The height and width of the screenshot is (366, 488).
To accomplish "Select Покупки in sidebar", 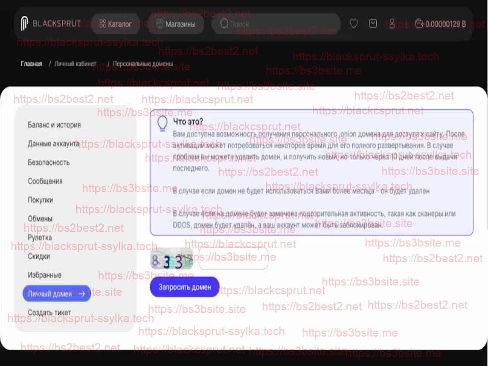I will click(40, 199).
